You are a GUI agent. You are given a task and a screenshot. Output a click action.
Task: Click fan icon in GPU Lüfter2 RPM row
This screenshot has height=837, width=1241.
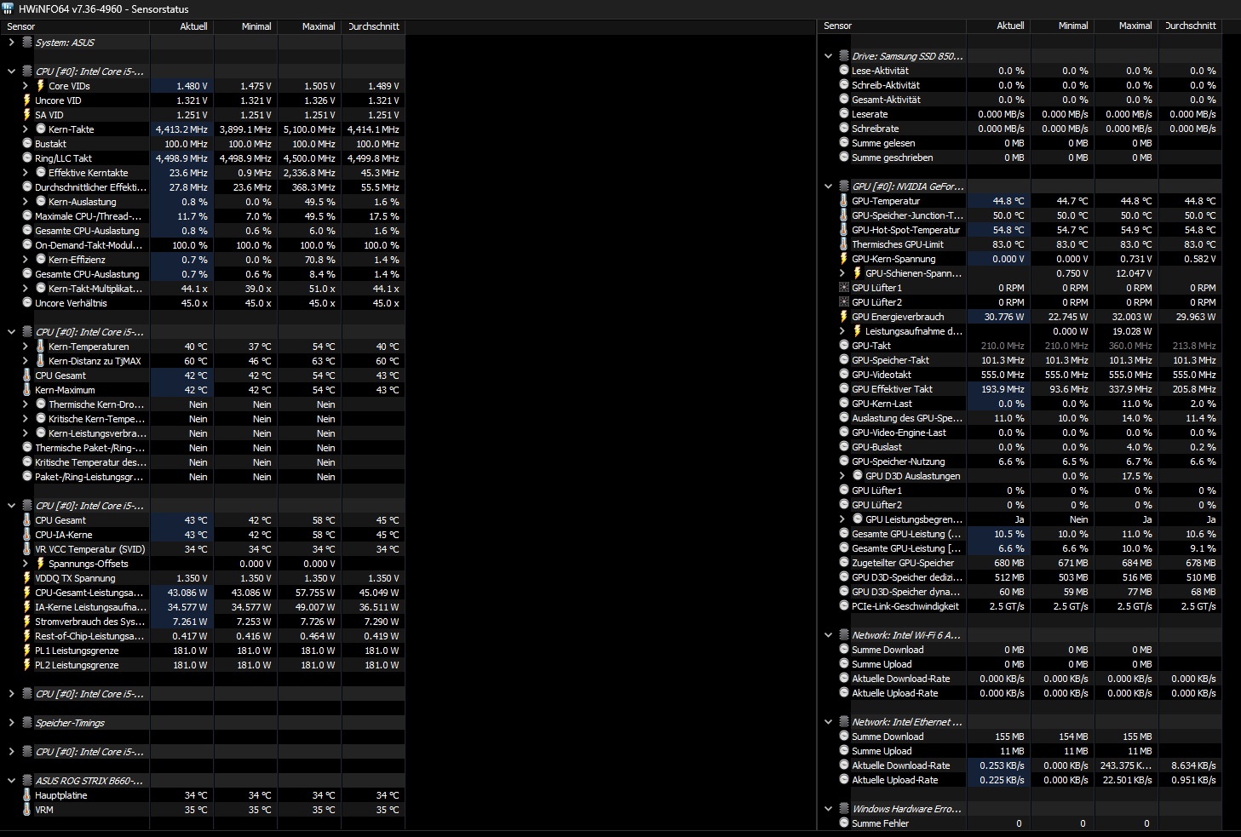pos(843,302)
